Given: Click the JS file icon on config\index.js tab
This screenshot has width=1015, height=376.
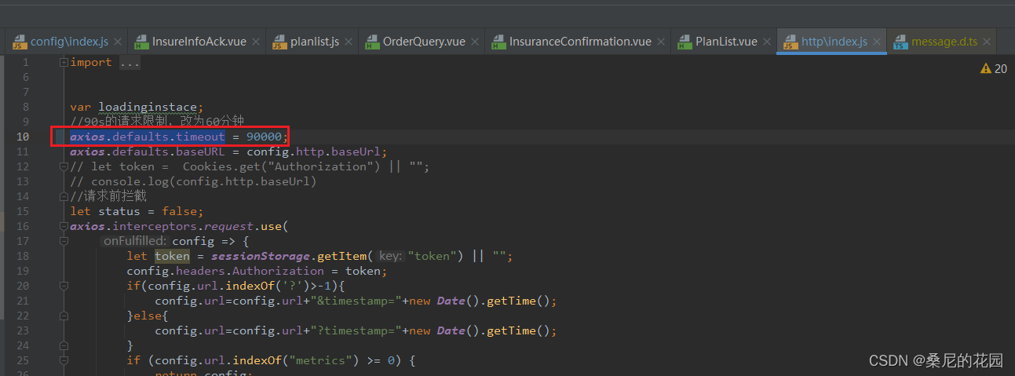Looking at the screenshot, I should (x=19, y=42).
